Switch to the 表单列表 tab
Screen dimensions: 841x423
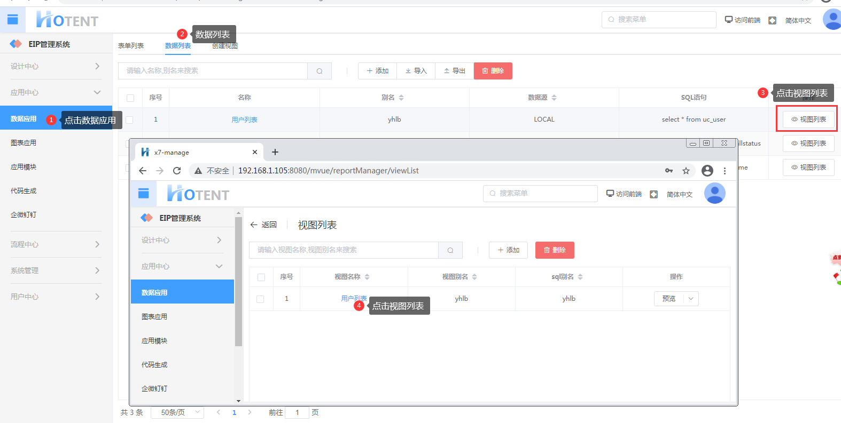coord(131,46)
